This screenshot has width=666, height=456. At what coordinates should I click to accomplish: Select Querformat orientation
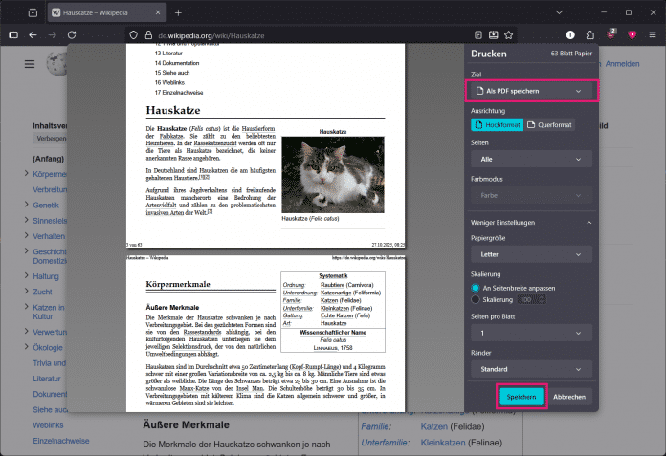(x=549, y=124)
